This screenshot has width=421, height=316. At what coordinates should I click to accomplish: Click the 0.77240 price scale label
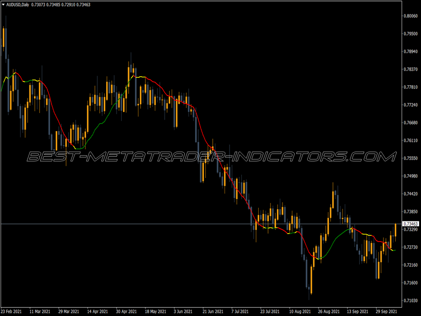click(x=411, y=105)
